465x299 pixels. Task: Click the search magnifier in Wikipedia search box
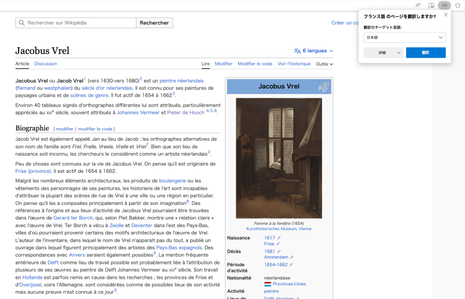tap(21, 23)
